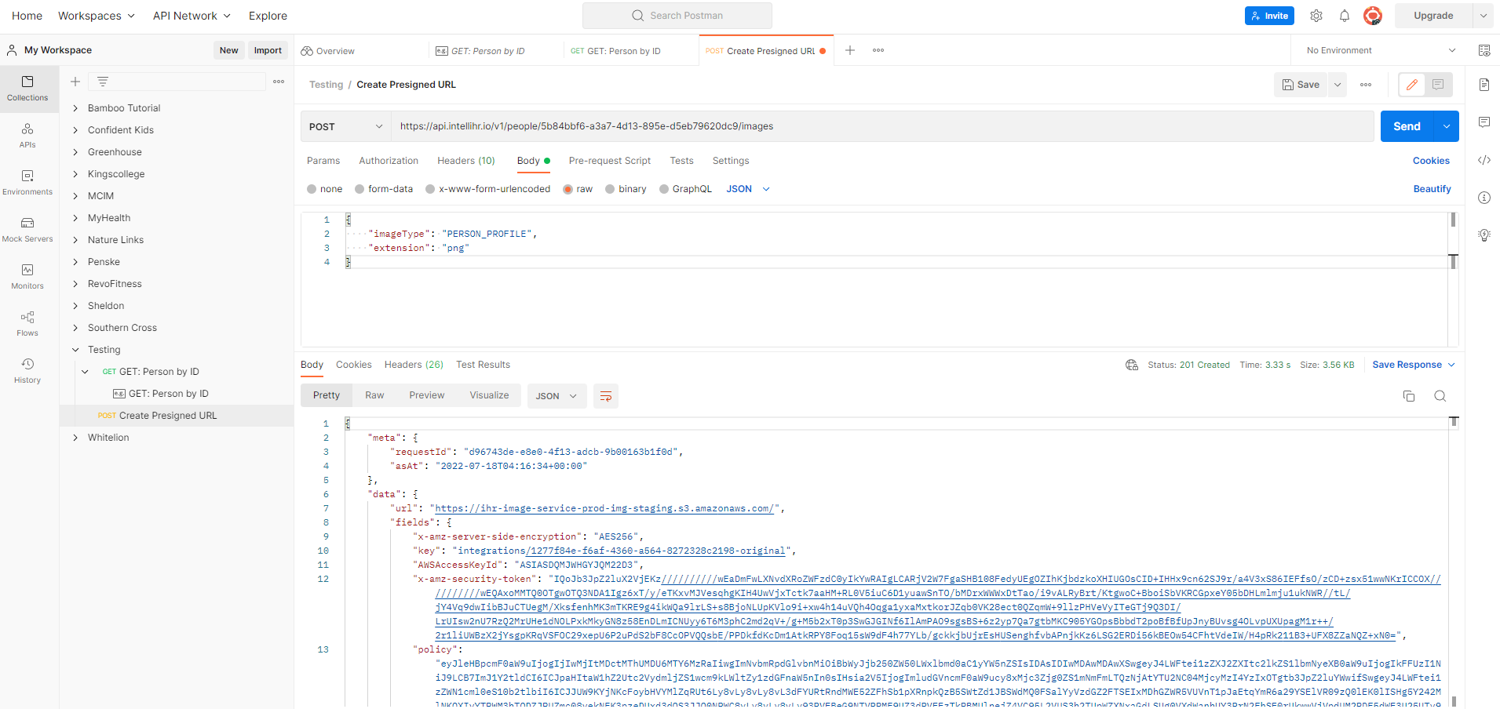Open collections list options ellipsis
This screenshot has width=1500, height=709.
coord(279,82)
